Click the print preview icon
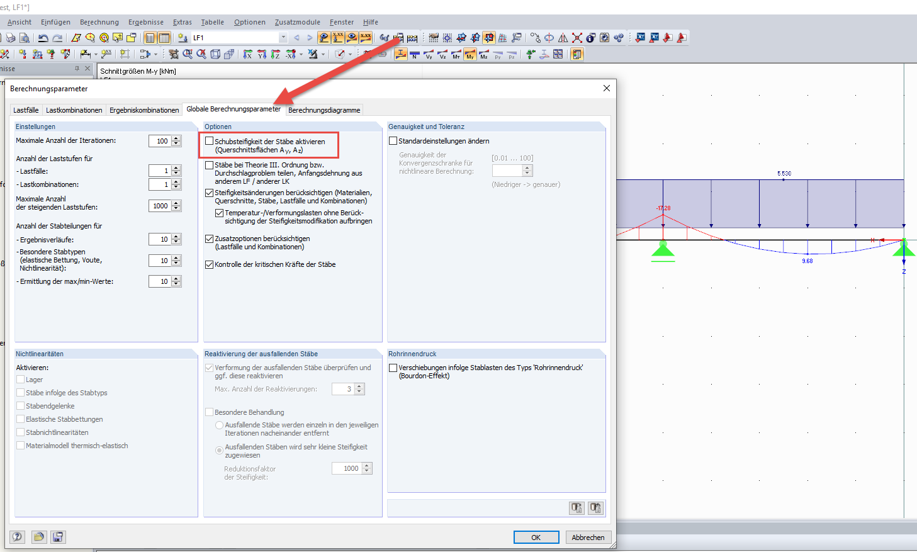917x552 pixels. (24, 38)
